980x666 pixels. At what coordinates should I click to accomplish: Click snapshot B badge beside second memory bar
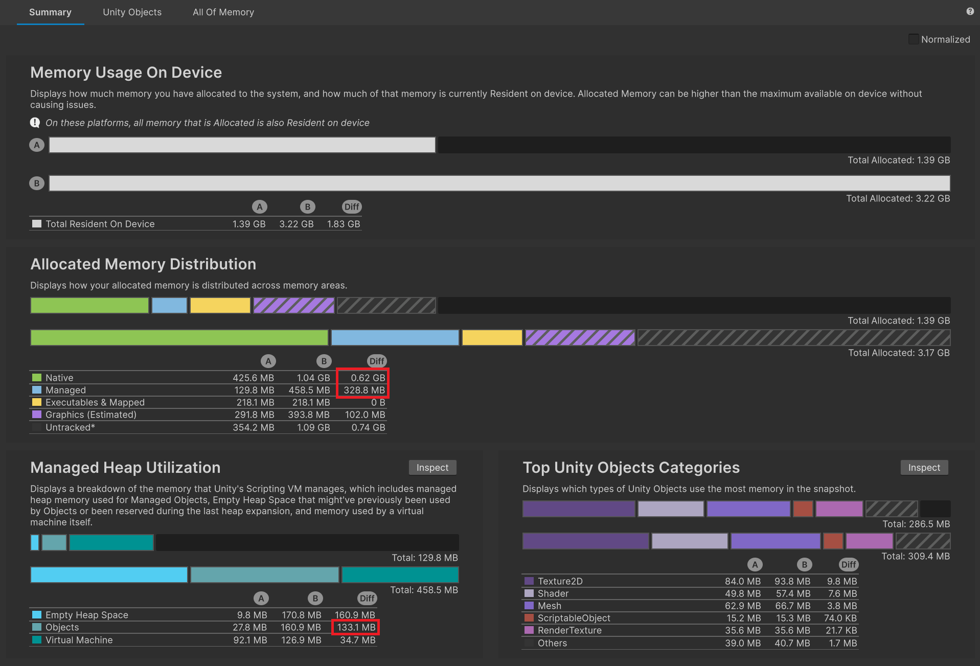[36, 183]
